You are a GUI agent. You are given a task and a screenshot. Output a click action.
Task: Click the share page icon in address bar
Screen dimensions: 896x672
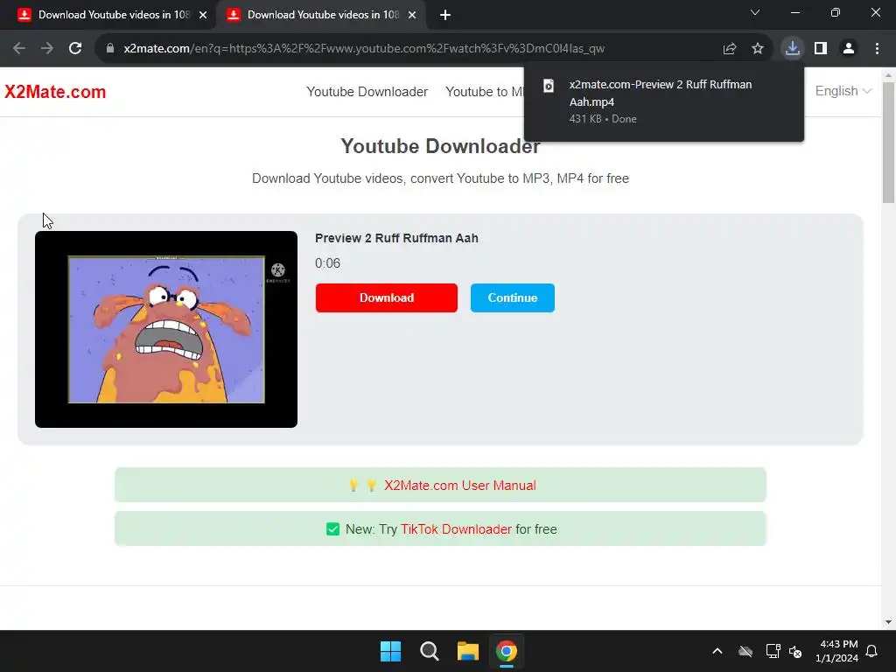click(x=730, y=49)
